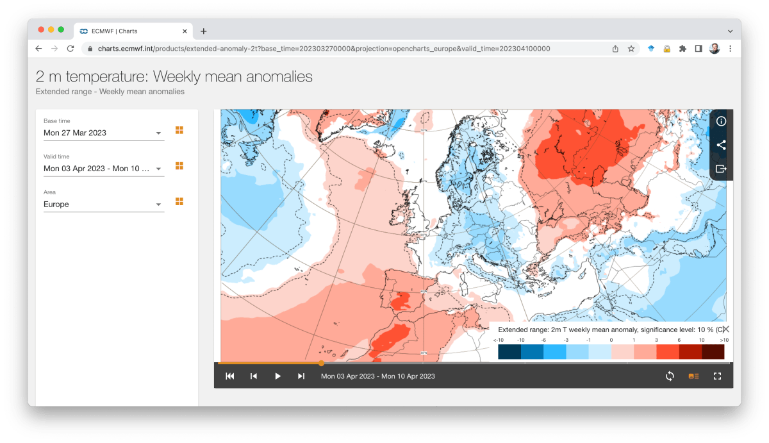This screenshot has height=443, width=769.
Task: Toggle the legend display icon
Action: click(693, 376)
